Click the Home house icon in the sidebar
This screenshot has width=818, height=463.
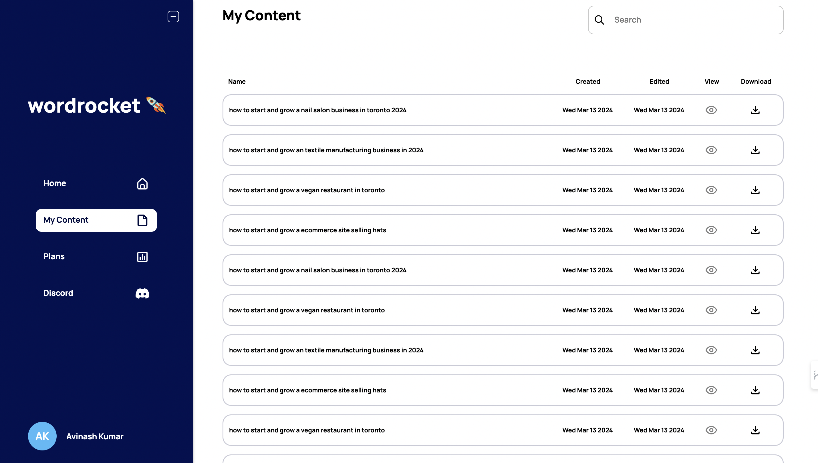pyautogui.click(x=142, y=183)
